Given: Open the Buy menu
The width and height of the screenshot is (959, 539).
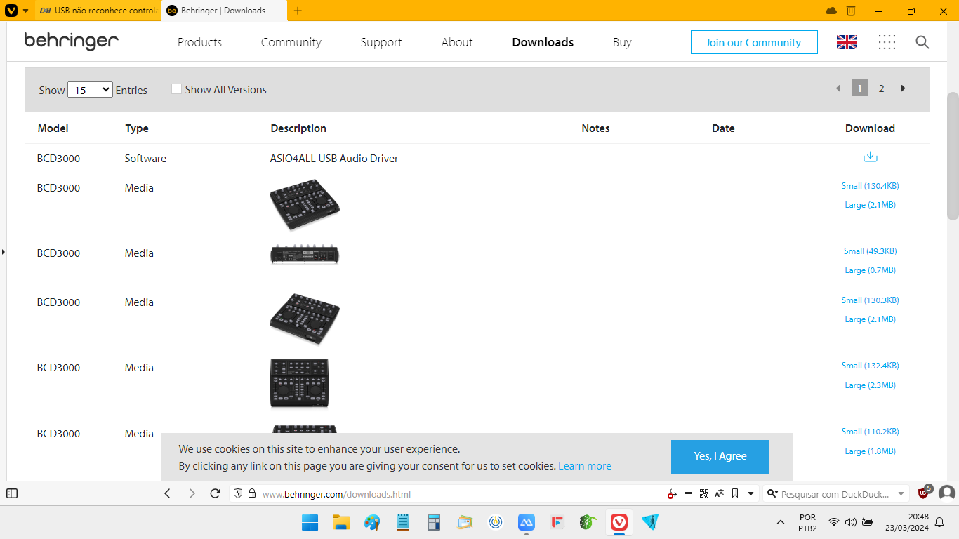Looking at the screenshot, I should pos(622,42).
